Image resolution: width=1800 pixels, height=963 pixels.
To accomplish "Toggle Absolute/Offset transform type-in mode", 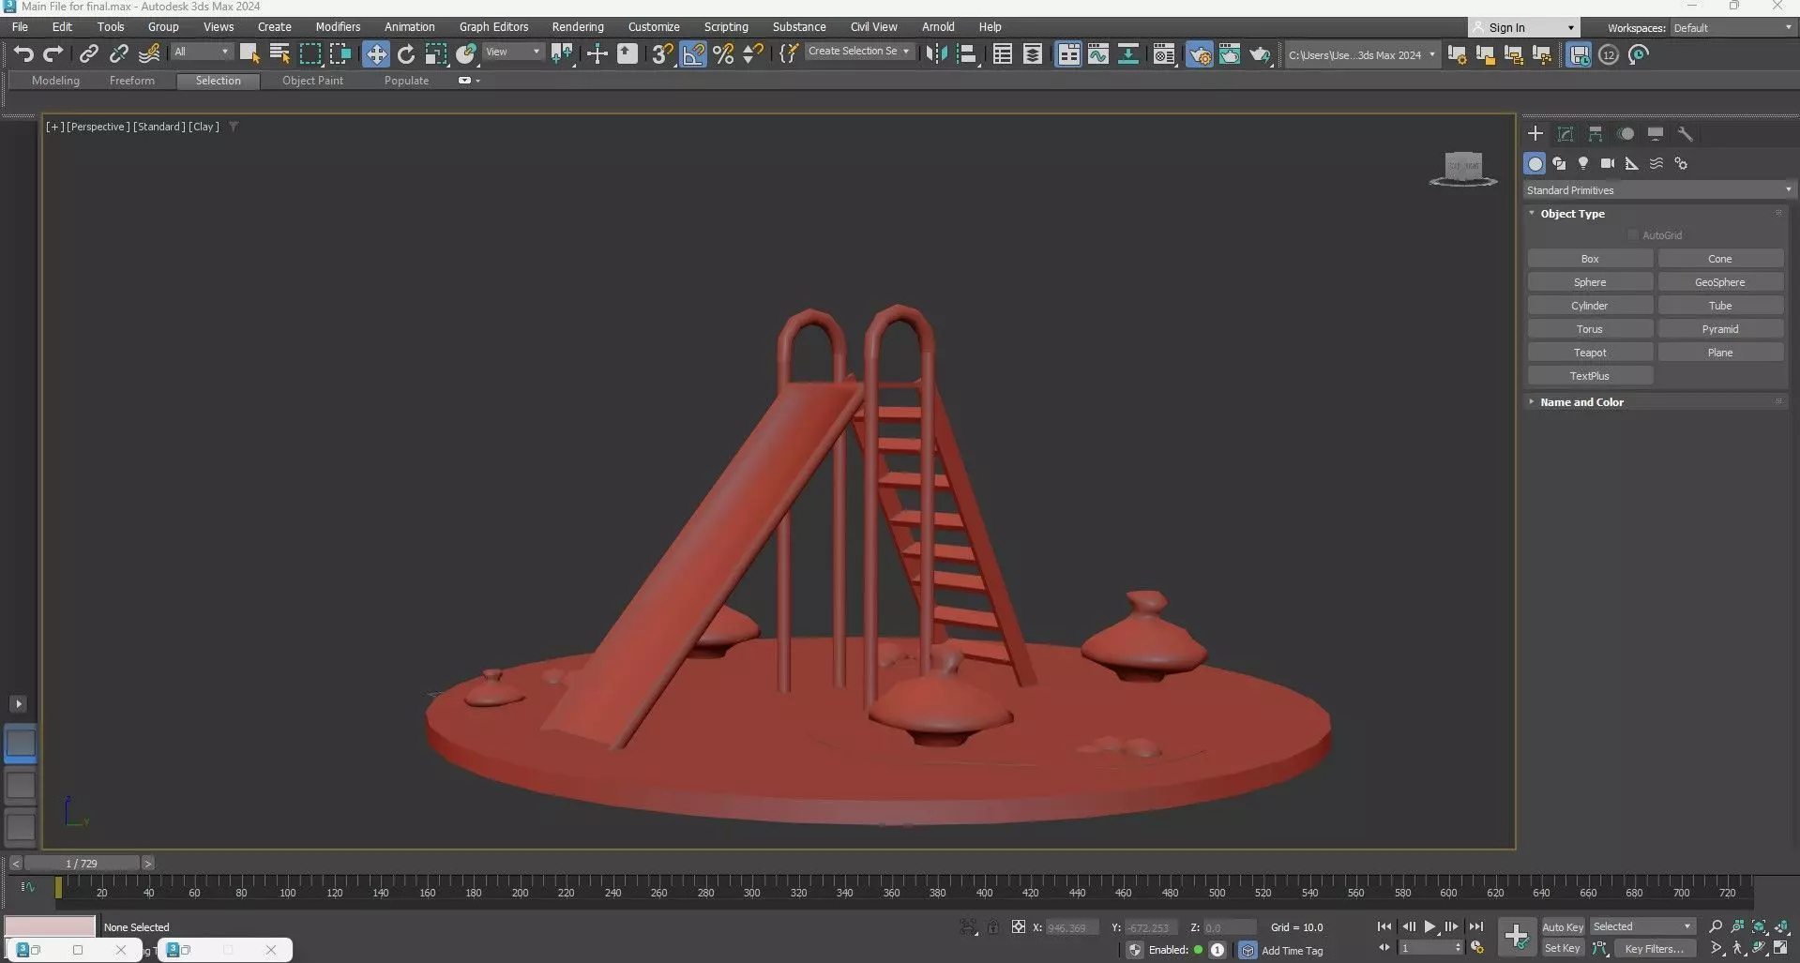I will [1019, 927].
